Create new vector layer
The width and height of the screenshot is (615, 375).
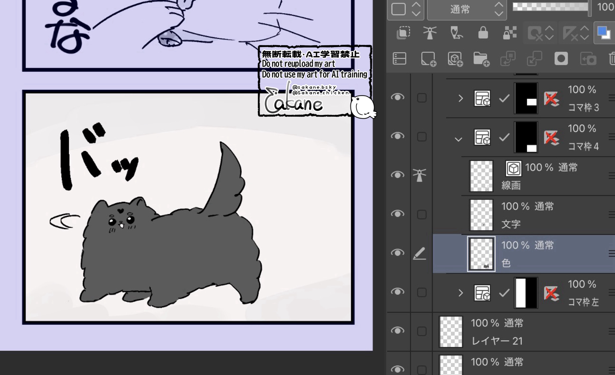click(455, 59)
